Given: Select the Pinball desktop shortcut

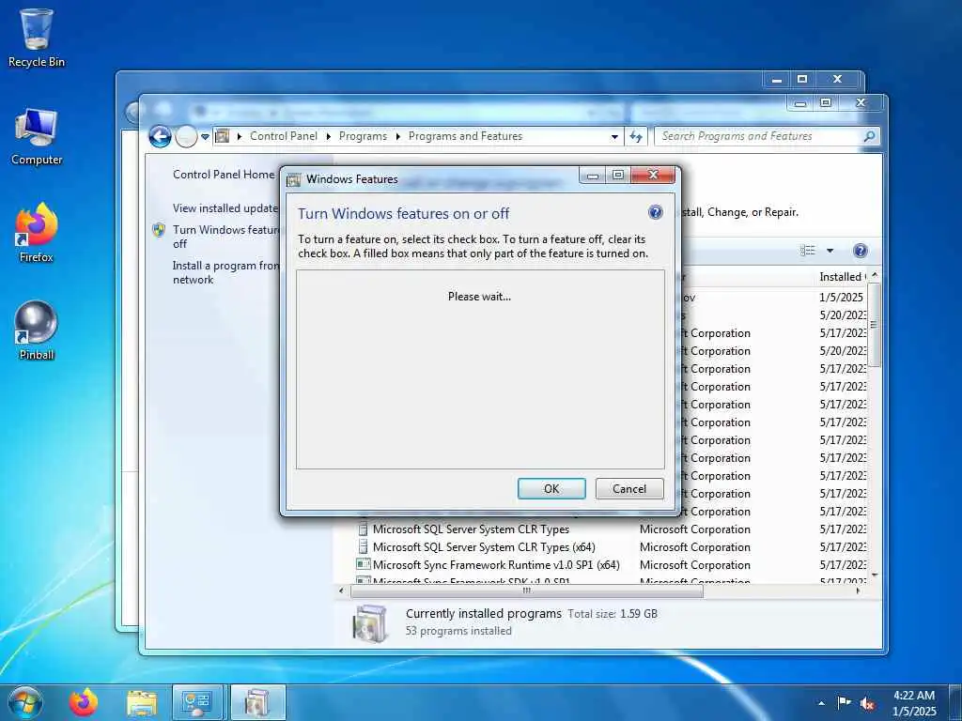Looking at the screenshot, I should point(37,331).
